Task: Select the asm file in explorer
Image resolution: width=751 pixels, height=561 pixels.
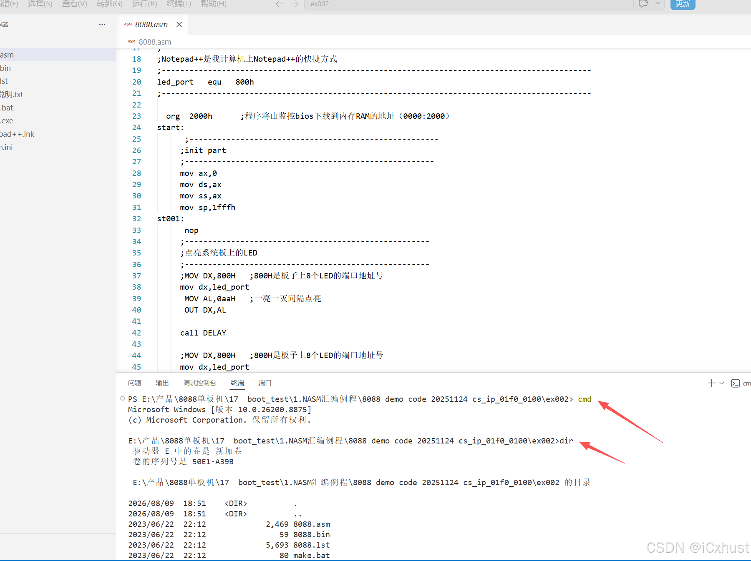Action: click(x=58, y=55)
